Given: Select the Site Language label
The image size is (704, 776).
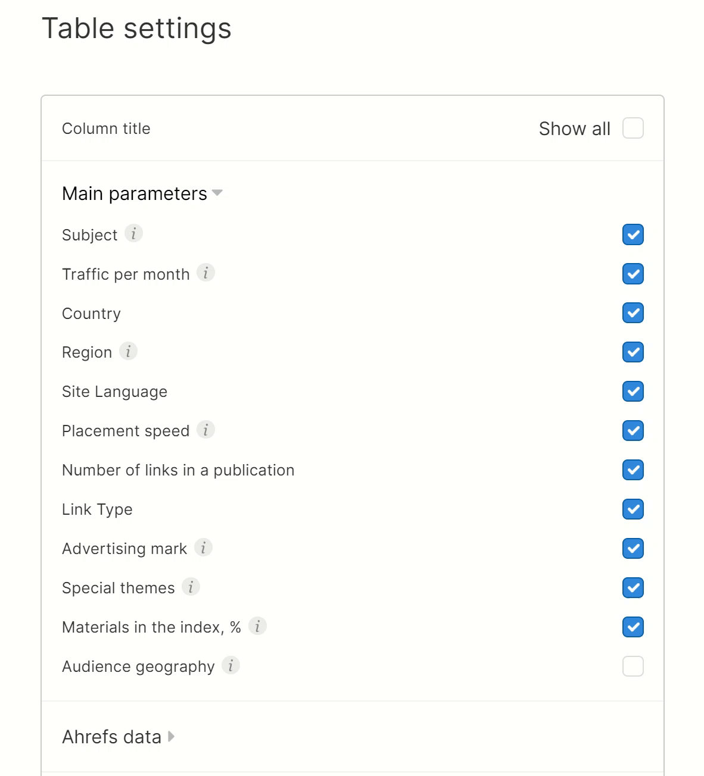Looking at the screenshot, I should click(114, 392).
